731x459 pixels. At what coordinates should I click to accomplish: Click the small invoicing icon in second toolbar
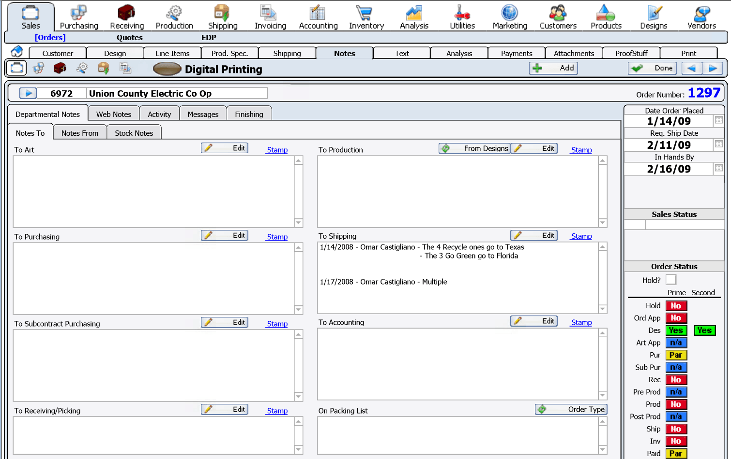click(125, 68)
